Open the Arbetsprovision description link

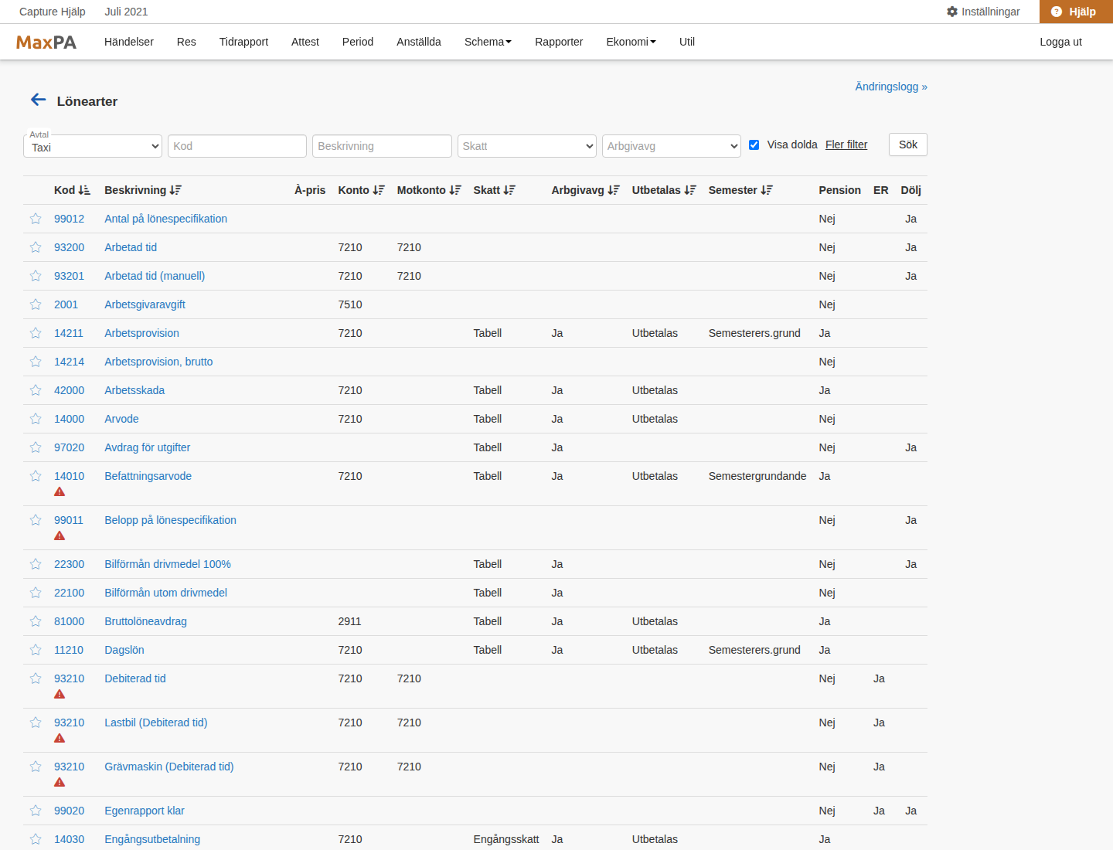[x=141, y=333]
